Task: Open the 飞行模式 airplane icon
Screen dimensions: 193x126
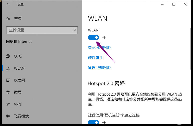Action: 8,116
